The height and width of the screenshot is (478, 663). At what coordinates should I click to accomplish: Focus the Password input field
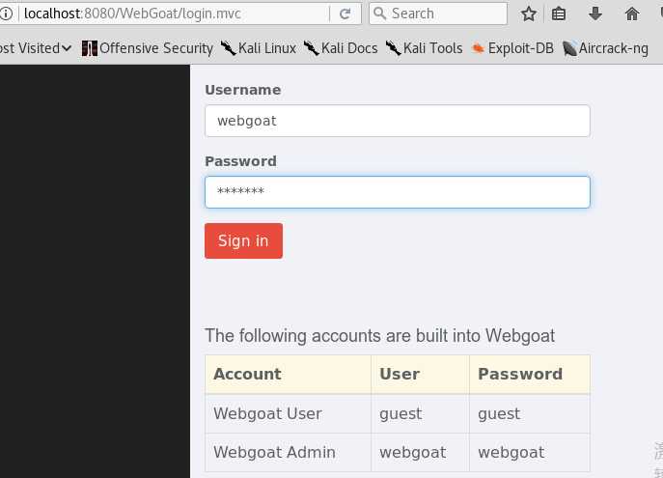click(x=397, y=192)
